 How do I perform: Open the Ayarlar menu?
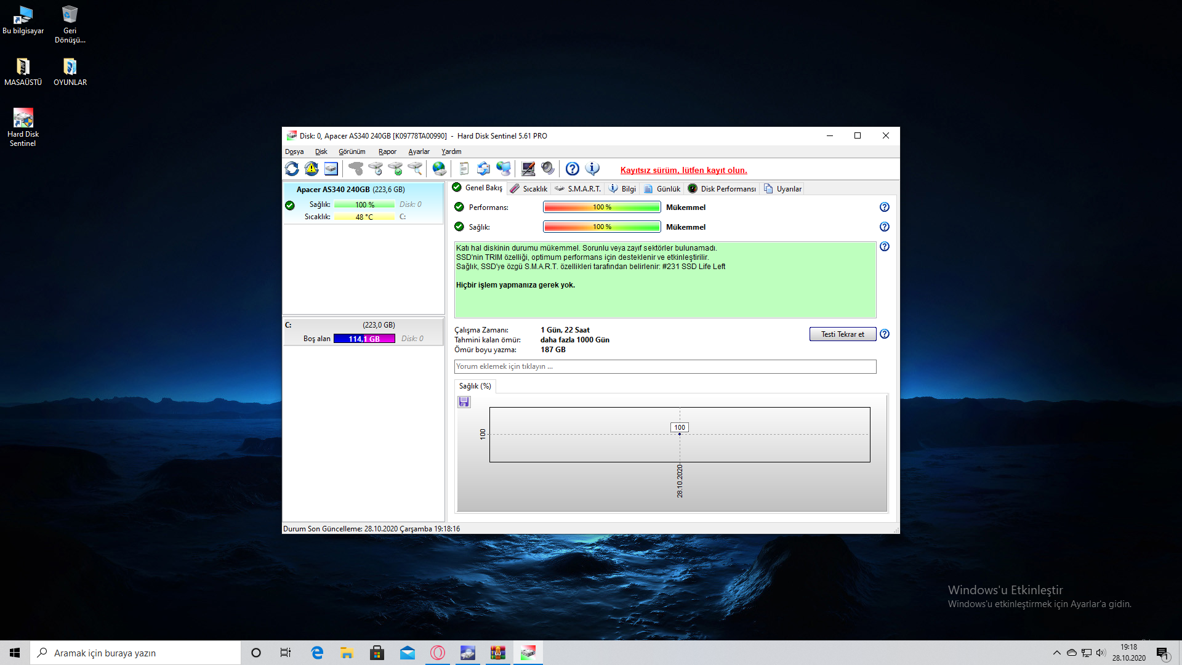(x=419, y=151)
